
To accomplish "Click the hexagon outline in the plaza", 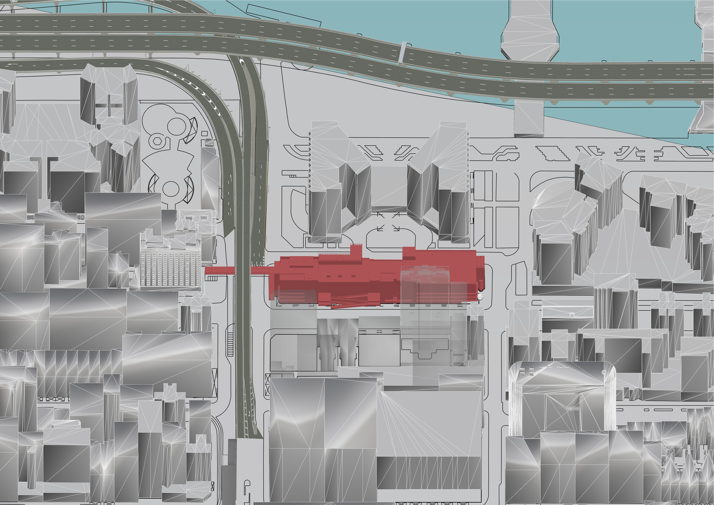I will click(x=157, y=141).
